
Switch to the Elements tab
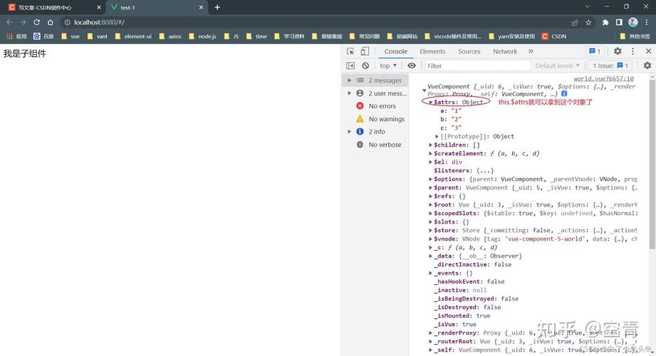pyautogui.click(x=432, y=51)
